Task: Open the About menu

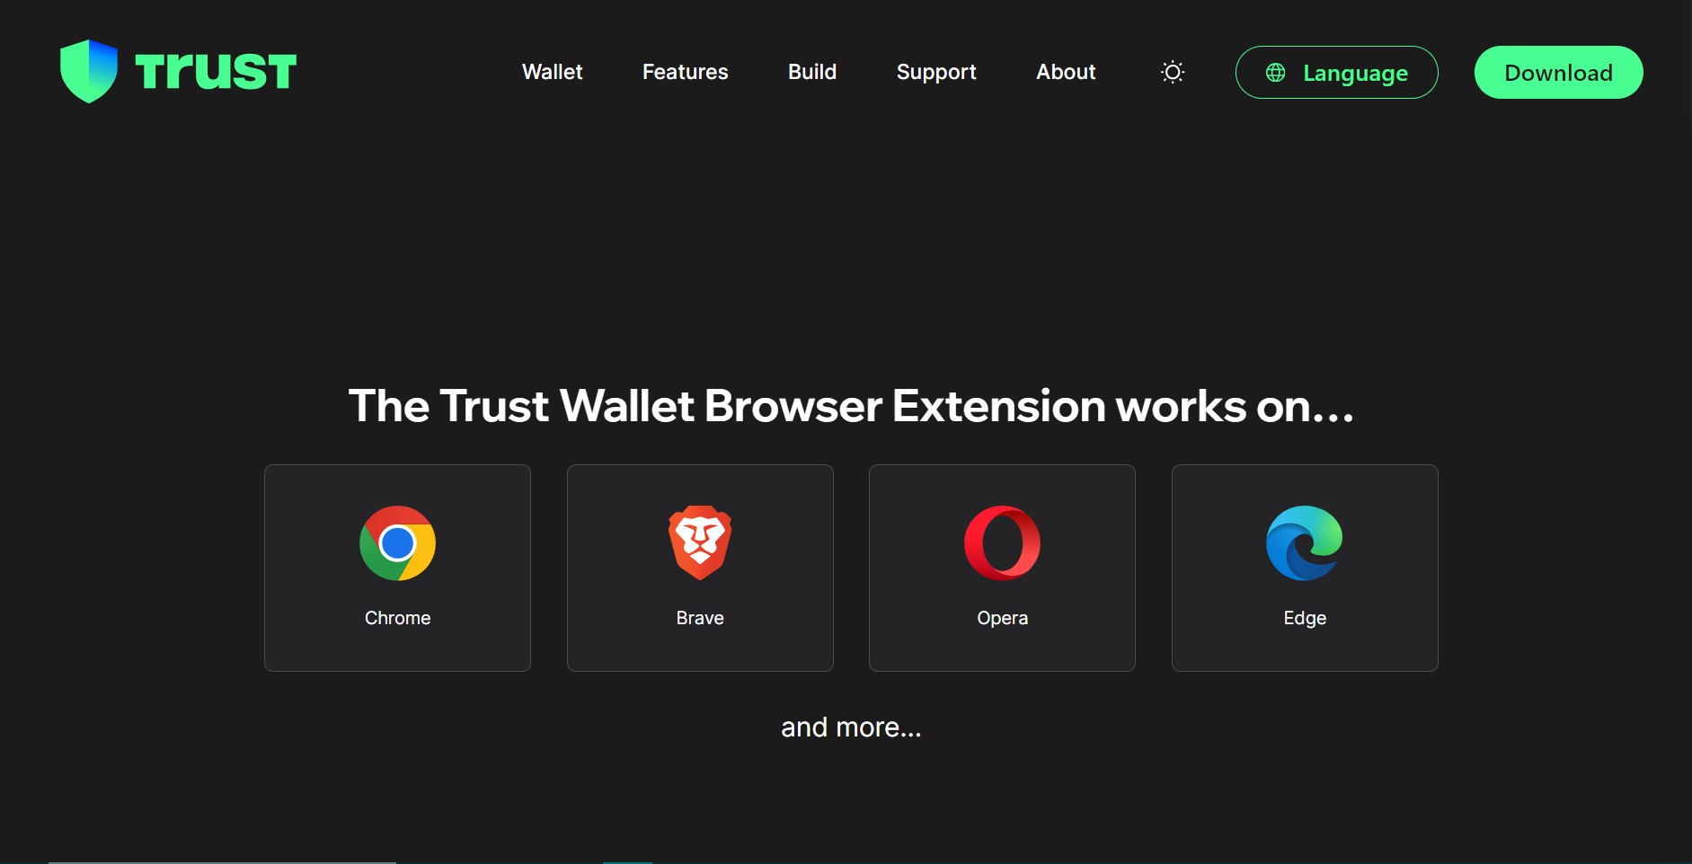Action: point(1066,72)
